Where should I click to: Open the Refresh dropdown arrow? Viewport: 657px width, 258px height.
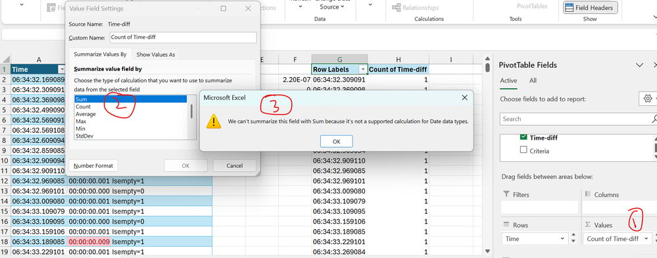300,7
